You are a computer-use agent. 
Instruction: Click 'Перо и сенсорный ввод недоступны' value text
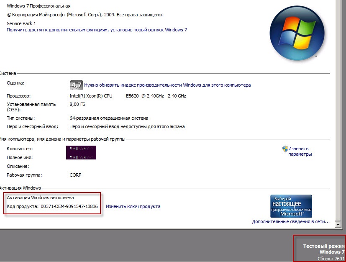(127, 126)
